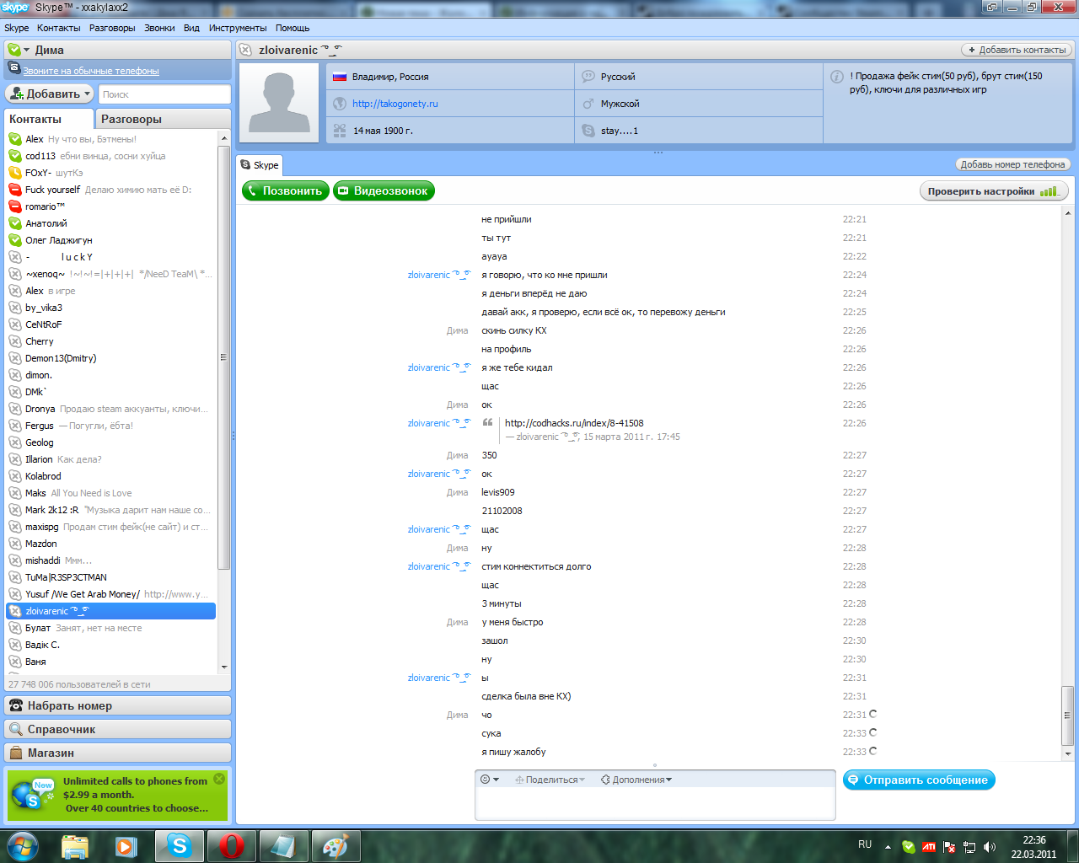Open the Магазин shop panel
1079x863 pixels.
(x=117, y=753)
